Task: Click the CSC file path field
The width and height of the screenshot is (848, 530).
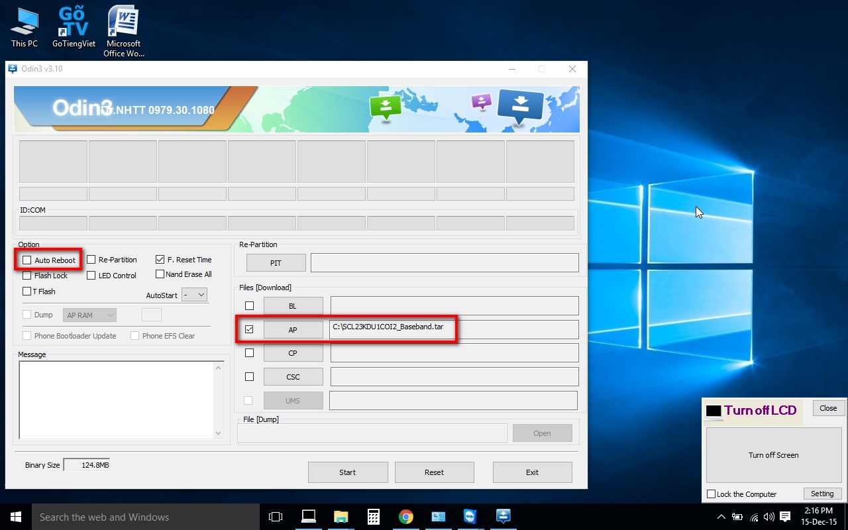Action: pyautogui.click(x=454, y=377)
